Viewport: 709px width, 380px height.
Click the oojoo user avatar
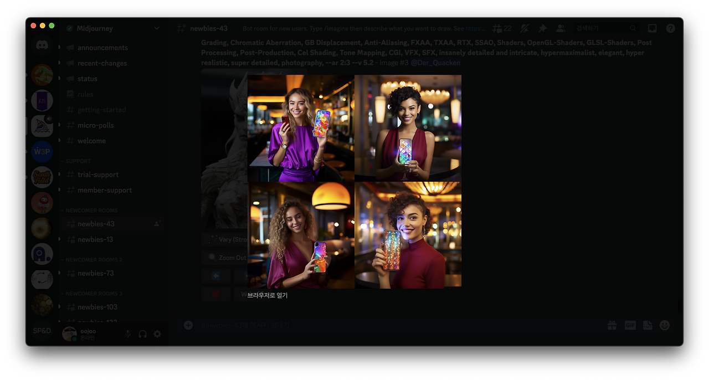[x=69, y=334]
